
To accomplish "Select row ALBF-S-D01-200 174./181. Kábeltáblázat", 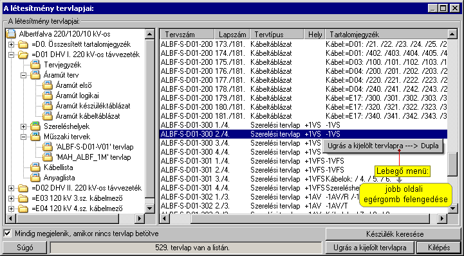I will pyautogui.click(x=303, y=53).
